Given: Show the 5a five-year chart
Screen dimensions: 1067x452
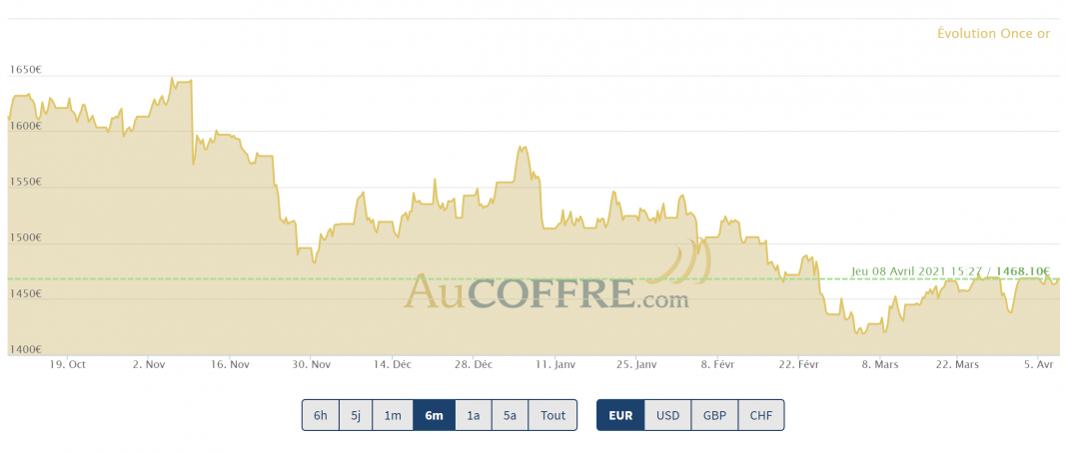Looking at the screenshot, I should (x=510, y=415).
